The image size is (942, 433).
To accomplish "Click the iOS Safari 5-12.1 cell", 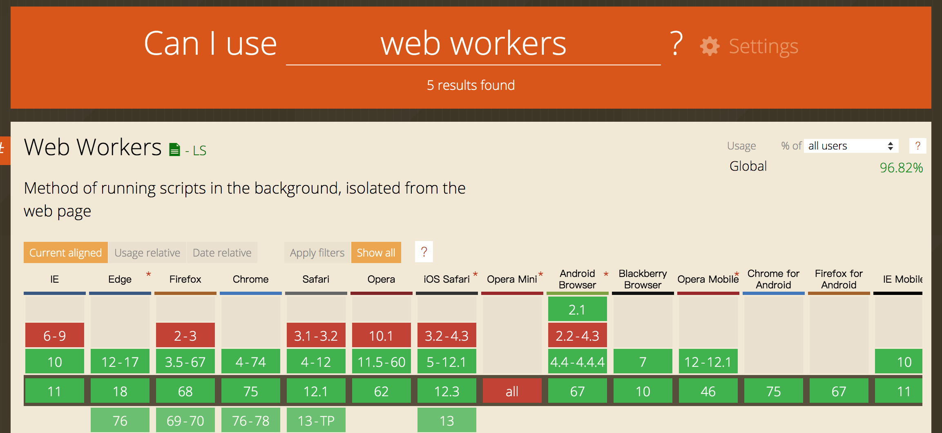I will (x=447, y=361).
